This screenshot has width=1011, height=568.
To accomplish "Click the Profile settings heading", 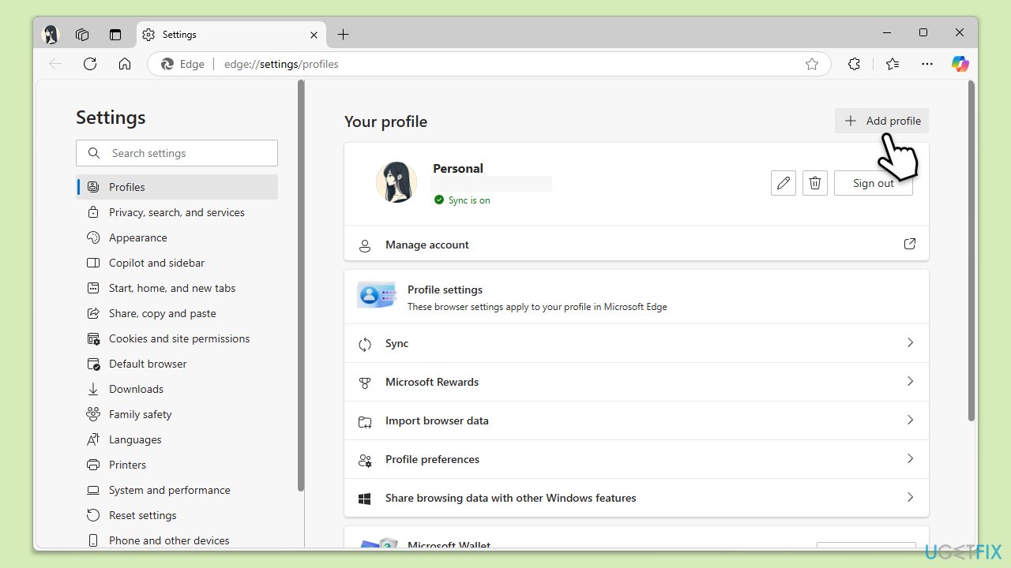I will [x=445, y=290].
